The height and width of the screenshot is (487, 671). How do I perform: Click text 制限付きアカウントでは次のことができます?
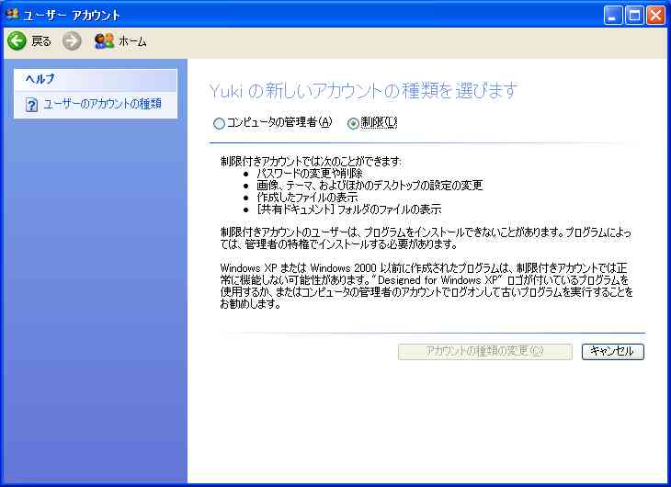[x=311, y=162]
